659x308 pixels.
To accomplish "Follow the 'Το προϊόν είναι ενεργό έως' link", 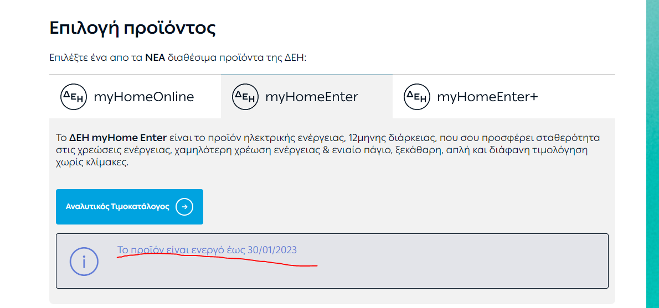I will 182,250.
